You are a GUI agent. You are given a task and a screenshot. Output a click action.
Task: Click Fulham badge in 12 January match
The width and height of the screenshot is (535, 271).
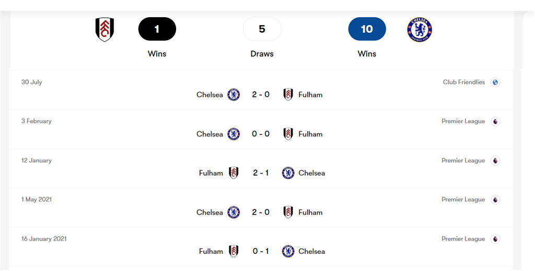(x=234, y=173)
